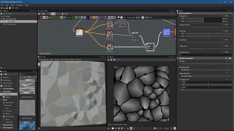
Task: Select Atomic Nodes in Library
Action: (x=8, y=83)
